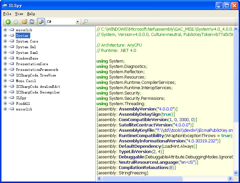The height and width of the screenshot is (183, 240).
Task: Open the View menu
Action: (19, 14)
